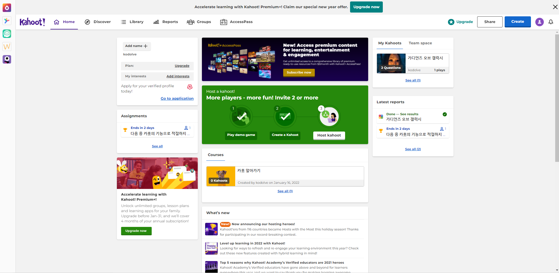Click the green chat bubble sidebar icon

[7, 34]
